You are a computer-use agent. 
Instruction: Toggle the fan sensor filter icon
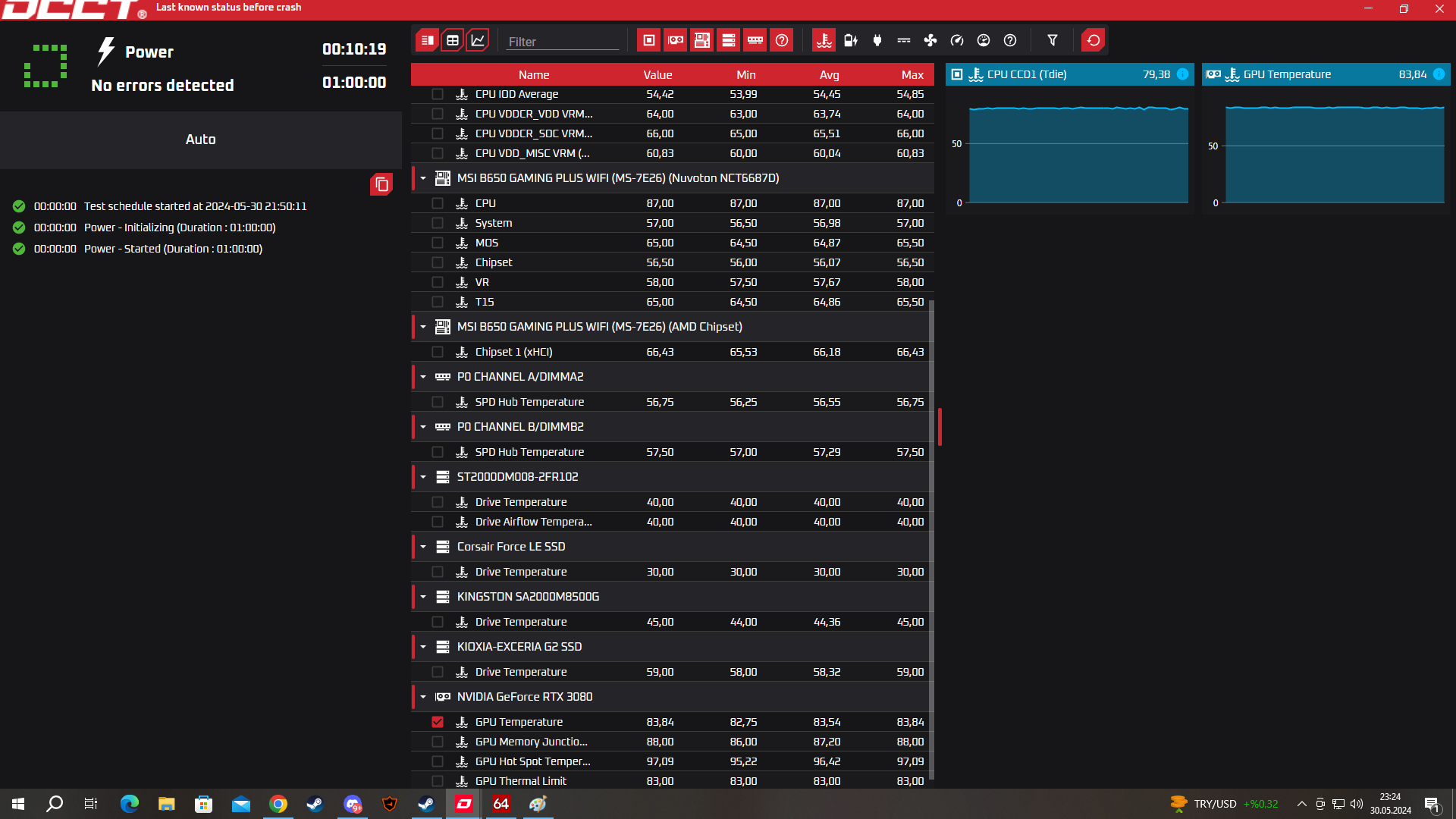tap(930, 40)
